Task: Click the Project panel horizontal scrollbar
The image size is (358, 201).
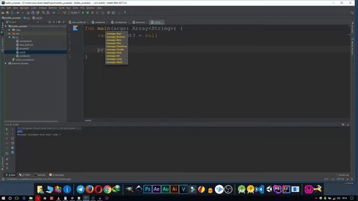Action: click(31, 121)
